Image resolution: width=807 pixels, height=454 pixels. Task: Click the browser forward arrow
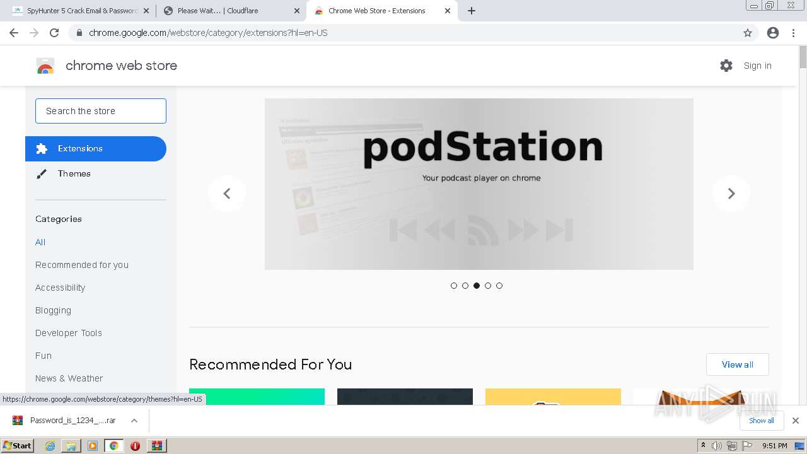click(34, 33)
